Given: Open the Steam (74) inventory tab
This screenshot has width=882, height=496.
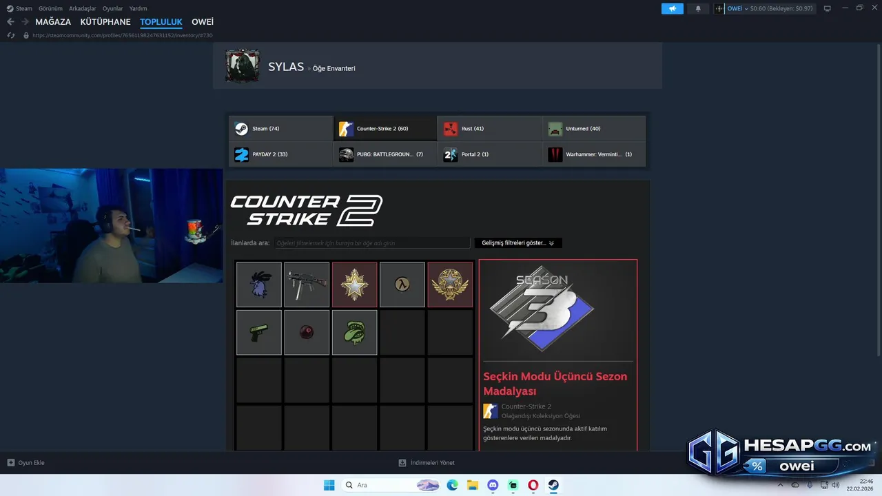Looking at the screenshot, I should pos(281,129).
